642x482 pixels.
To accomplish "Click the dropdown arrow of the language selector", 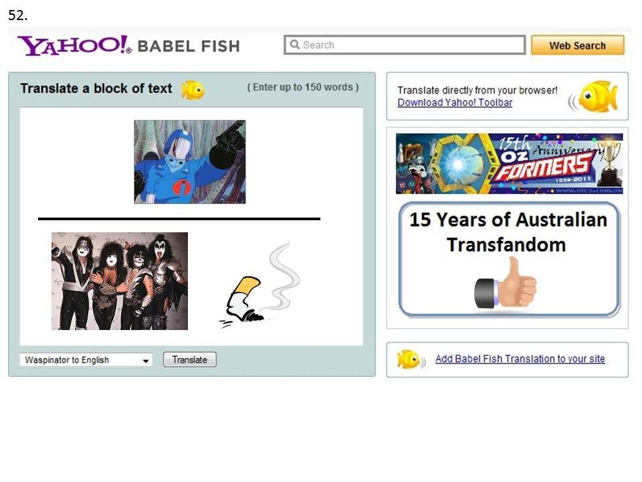I will (x=145, y=361).
